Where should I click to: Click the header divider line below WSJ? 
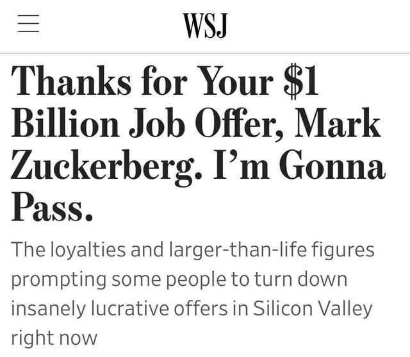tap(205, 53)
